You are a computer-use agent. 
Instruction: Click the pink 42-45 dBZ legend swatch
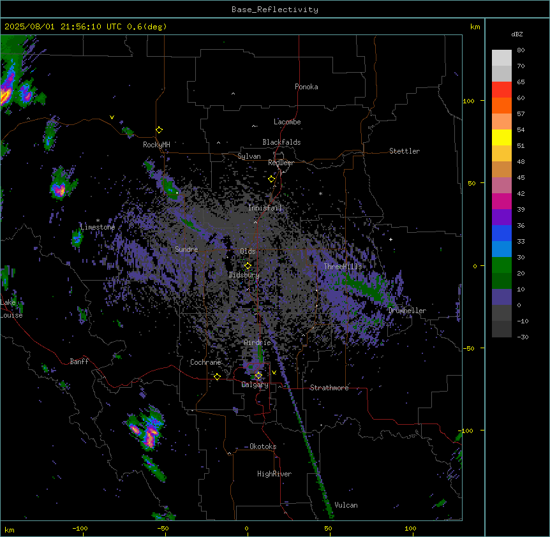click(502, 186)
